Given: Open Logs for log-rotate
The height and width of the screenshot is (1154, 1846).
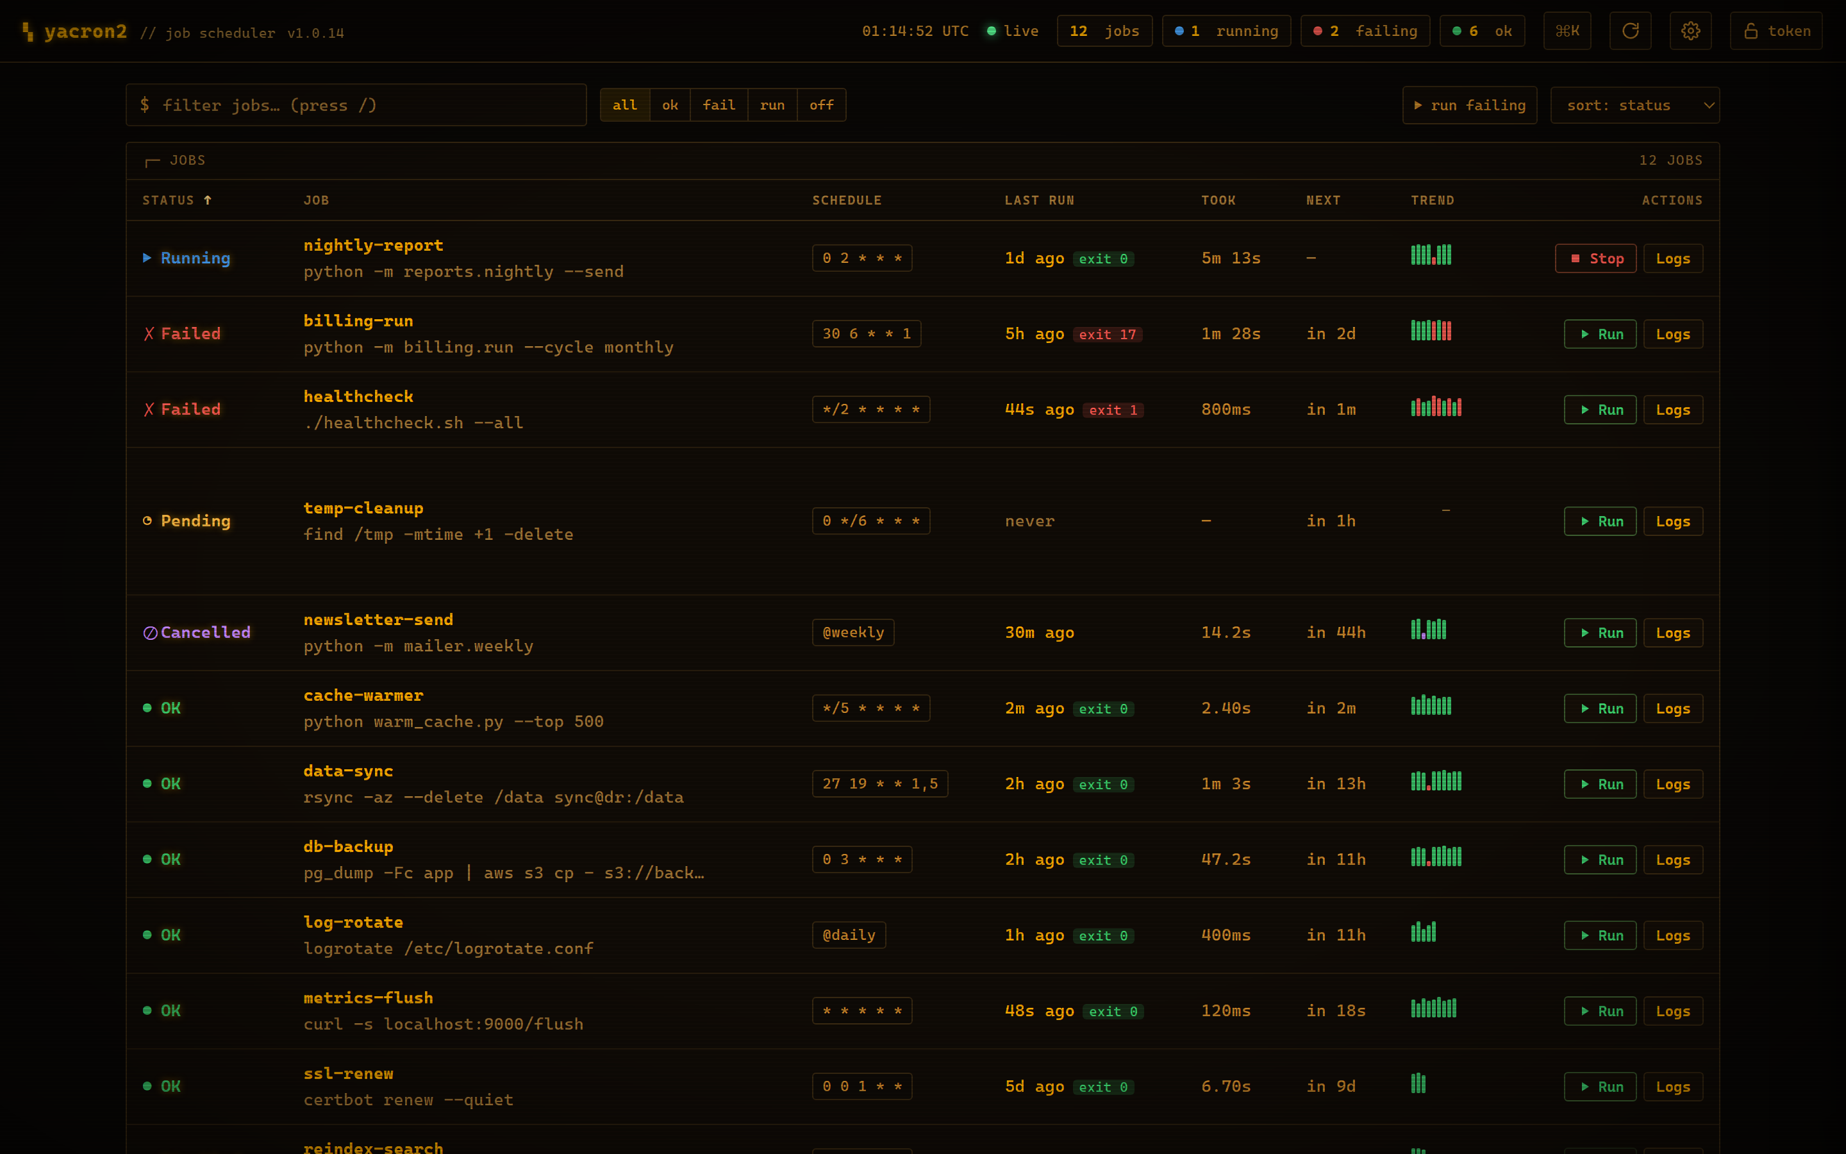Looking at the screenshot, I should (x=1673, y=935).
